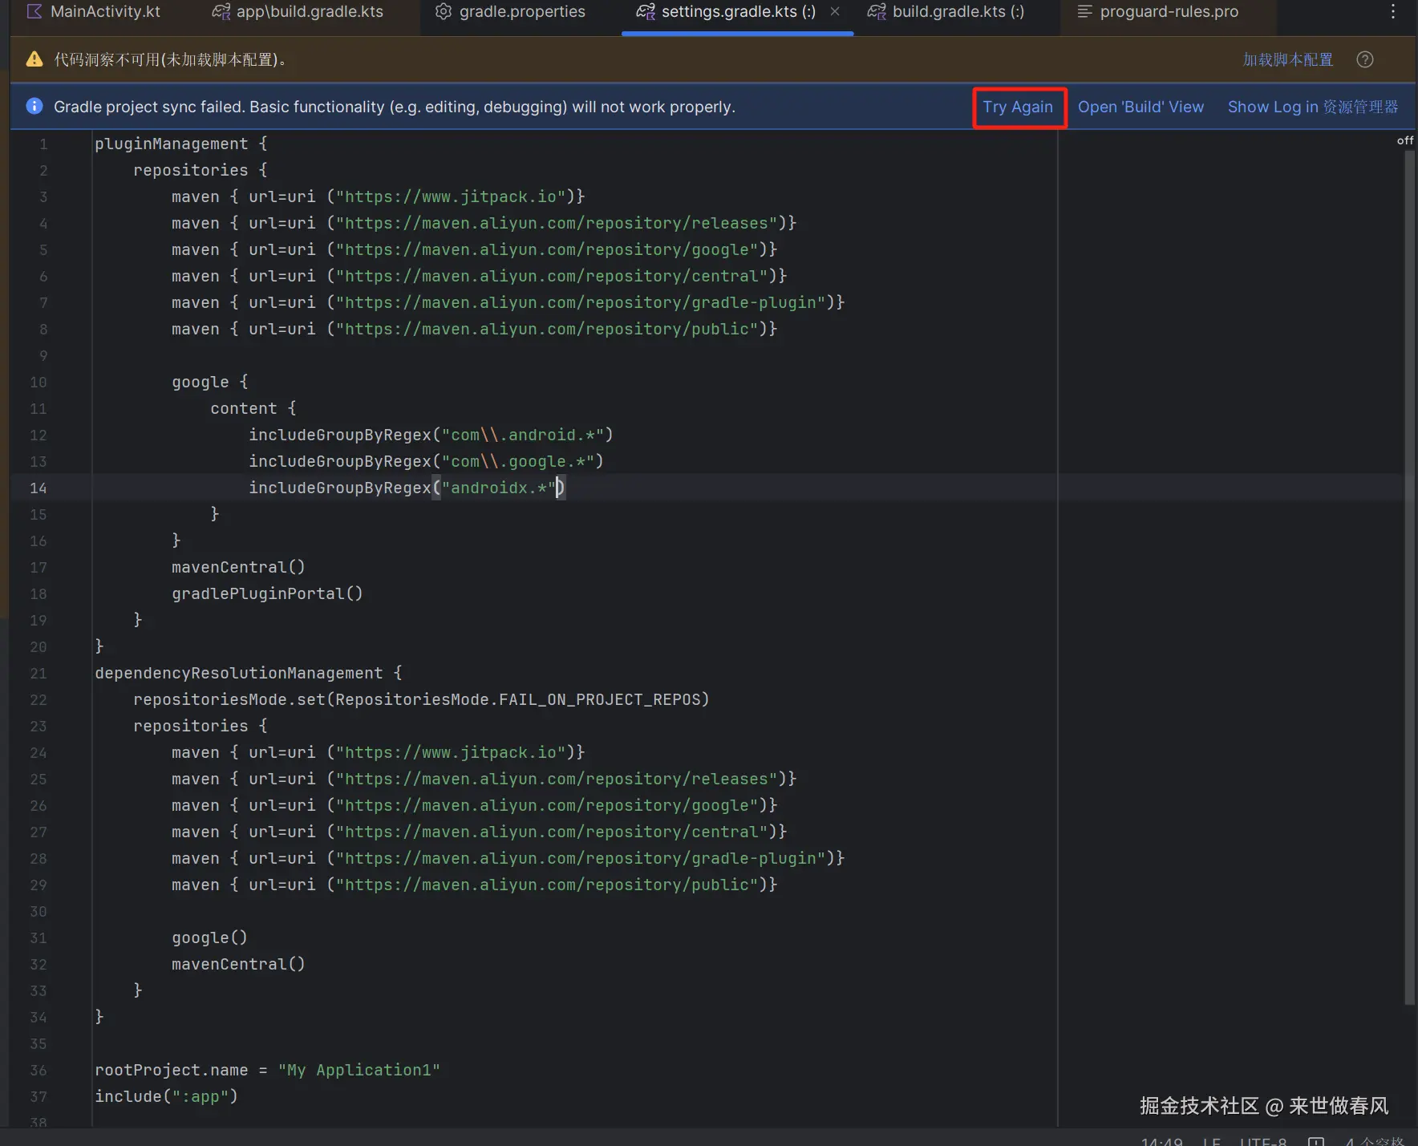Click the 加载脚本配置 link
1418x1146 pixels.
point(1288,60)
